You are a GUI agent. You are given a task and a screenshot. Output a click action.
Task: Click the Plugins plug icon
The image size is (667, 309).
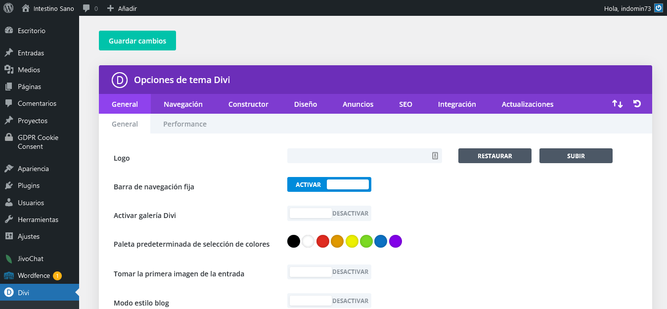[x=8, y=185]
